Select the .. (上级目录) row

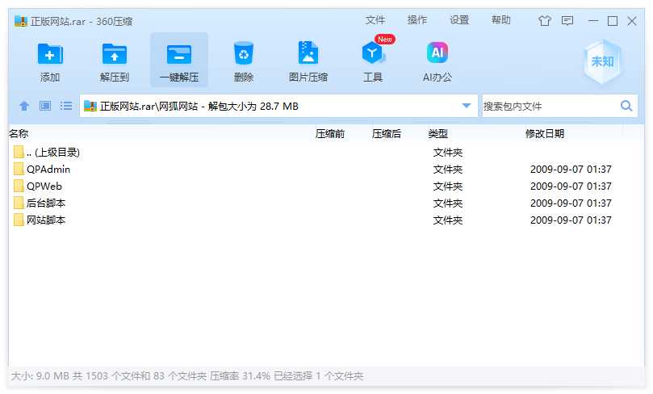pos(325,152)
